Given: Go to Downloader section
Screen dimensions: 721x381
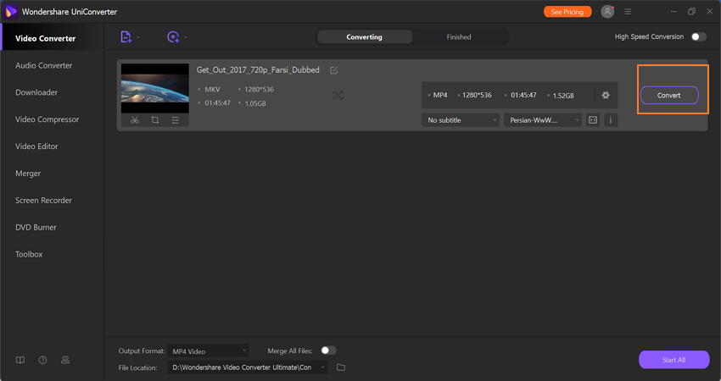Looking at the screenshot, I should point(36,92).
